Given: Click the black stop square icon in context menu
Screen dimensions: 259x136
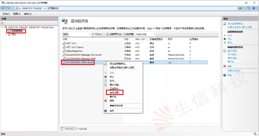Looking at the screenshot, I should tap(106, 77).
